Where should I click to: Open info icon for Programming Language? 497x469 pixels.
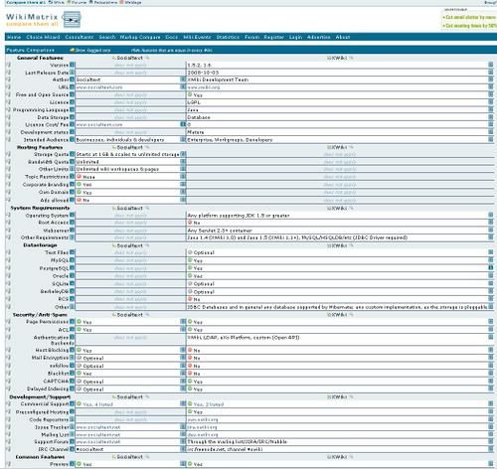coord(72,109)
